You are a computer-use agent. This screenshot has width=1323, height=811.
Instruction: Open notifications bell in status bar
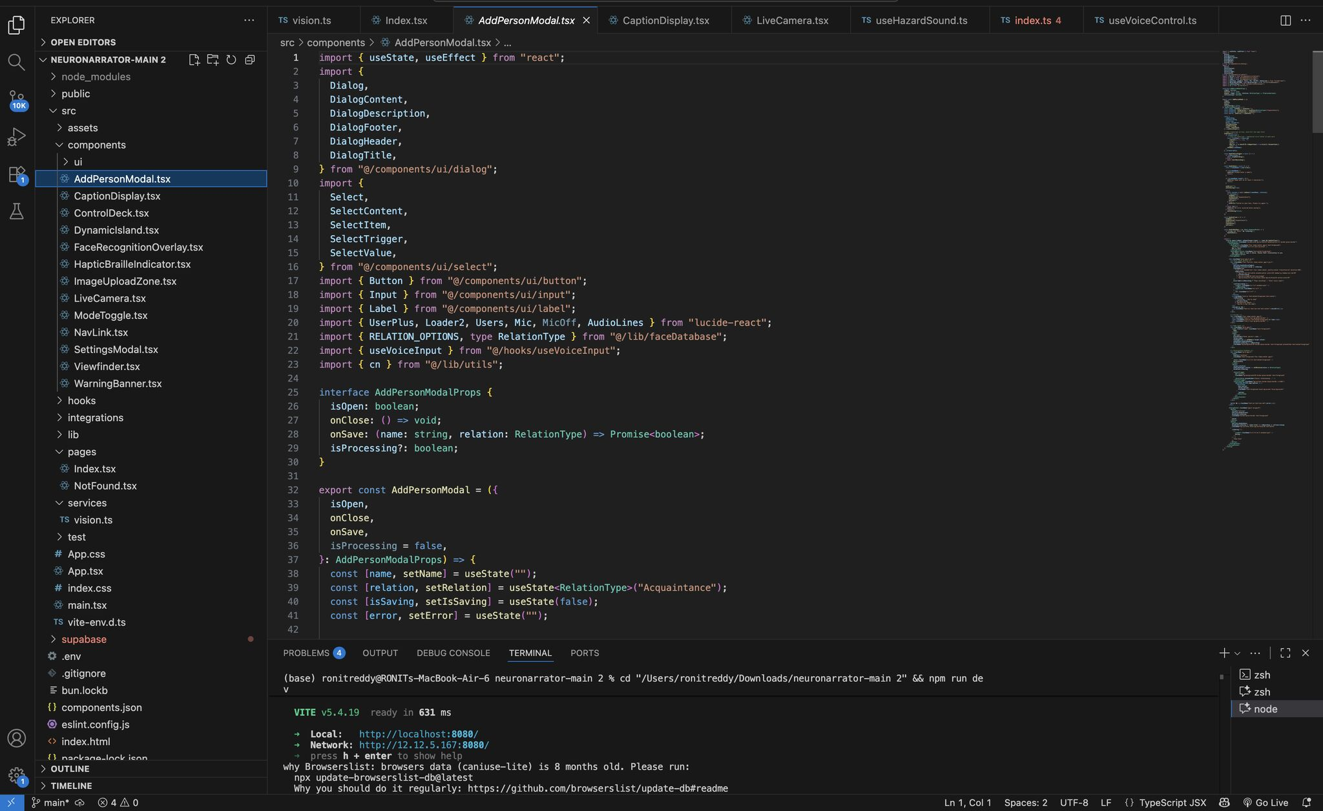[1306, 803]
